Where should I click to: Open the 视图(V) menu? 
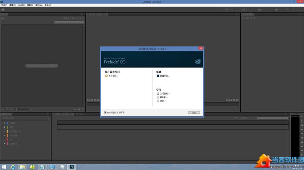tap(30, 5)
